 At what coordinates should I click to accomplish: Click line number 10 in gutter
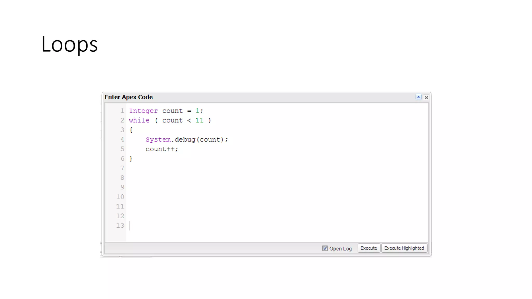(120, 197)
